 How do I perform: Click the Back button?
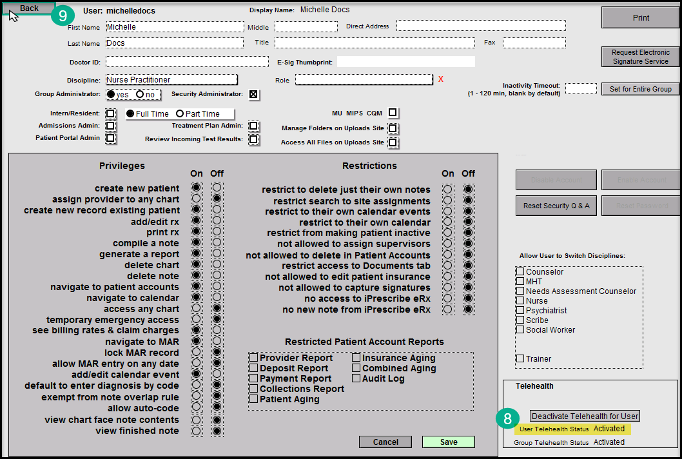[29, 8]
